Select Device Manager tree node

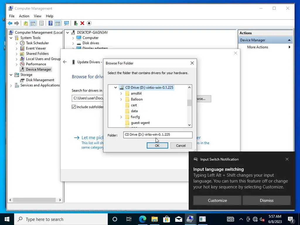38,69
